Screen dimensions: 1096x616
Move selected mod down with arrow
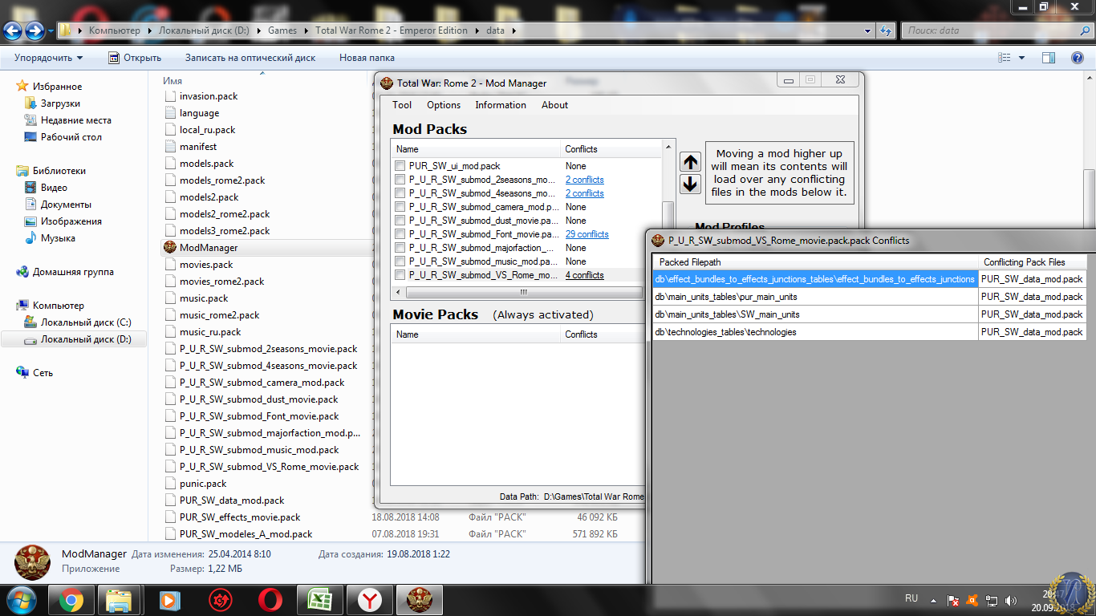pos(690,184)
